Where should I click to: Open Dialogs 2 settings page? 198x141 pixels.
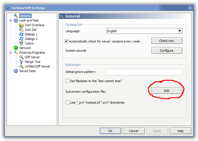(31, 39)
